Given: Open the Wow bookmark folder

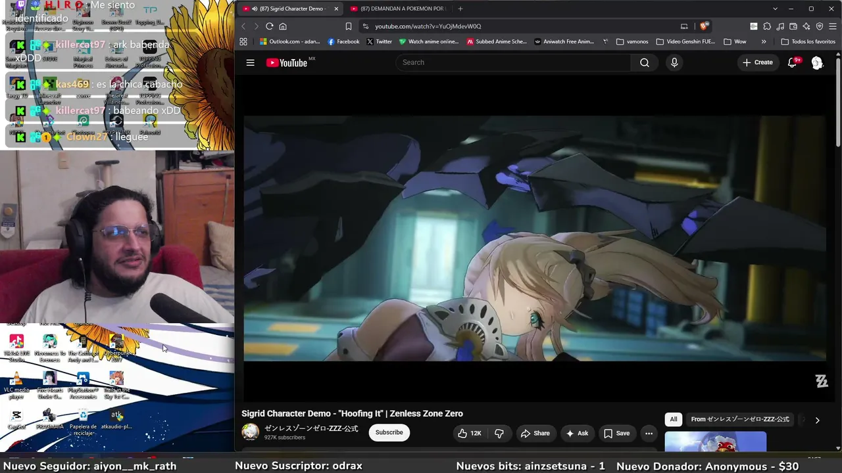Looking at the screenshot, I should pyautogui.click(x=735, y=41).
